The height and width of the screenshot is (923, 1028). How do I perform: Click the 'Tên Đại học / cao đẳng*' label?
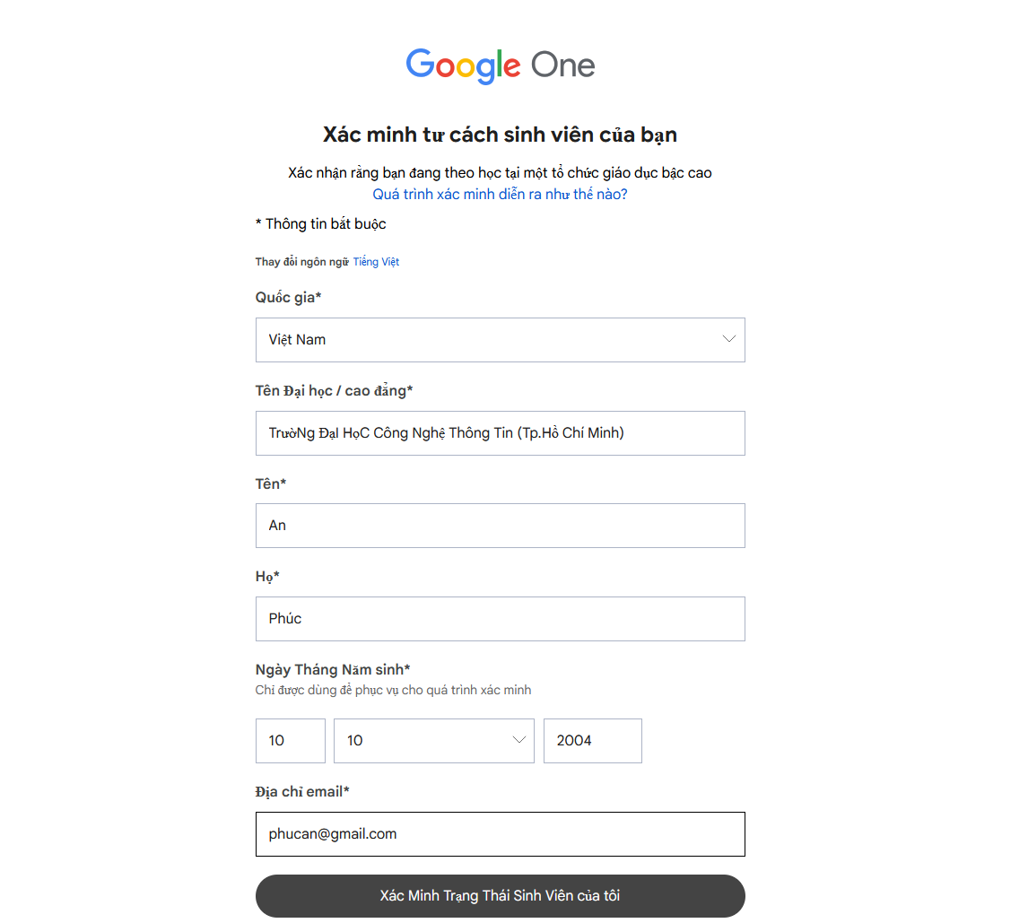[334, 391]
